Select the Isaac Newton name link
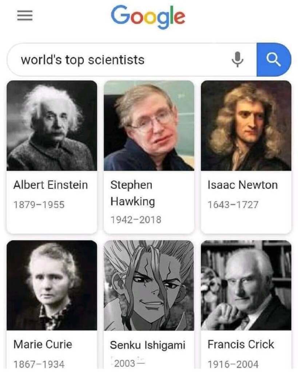Image resolution: width=298 pixels, height=372 pixels. click(243, 185)
